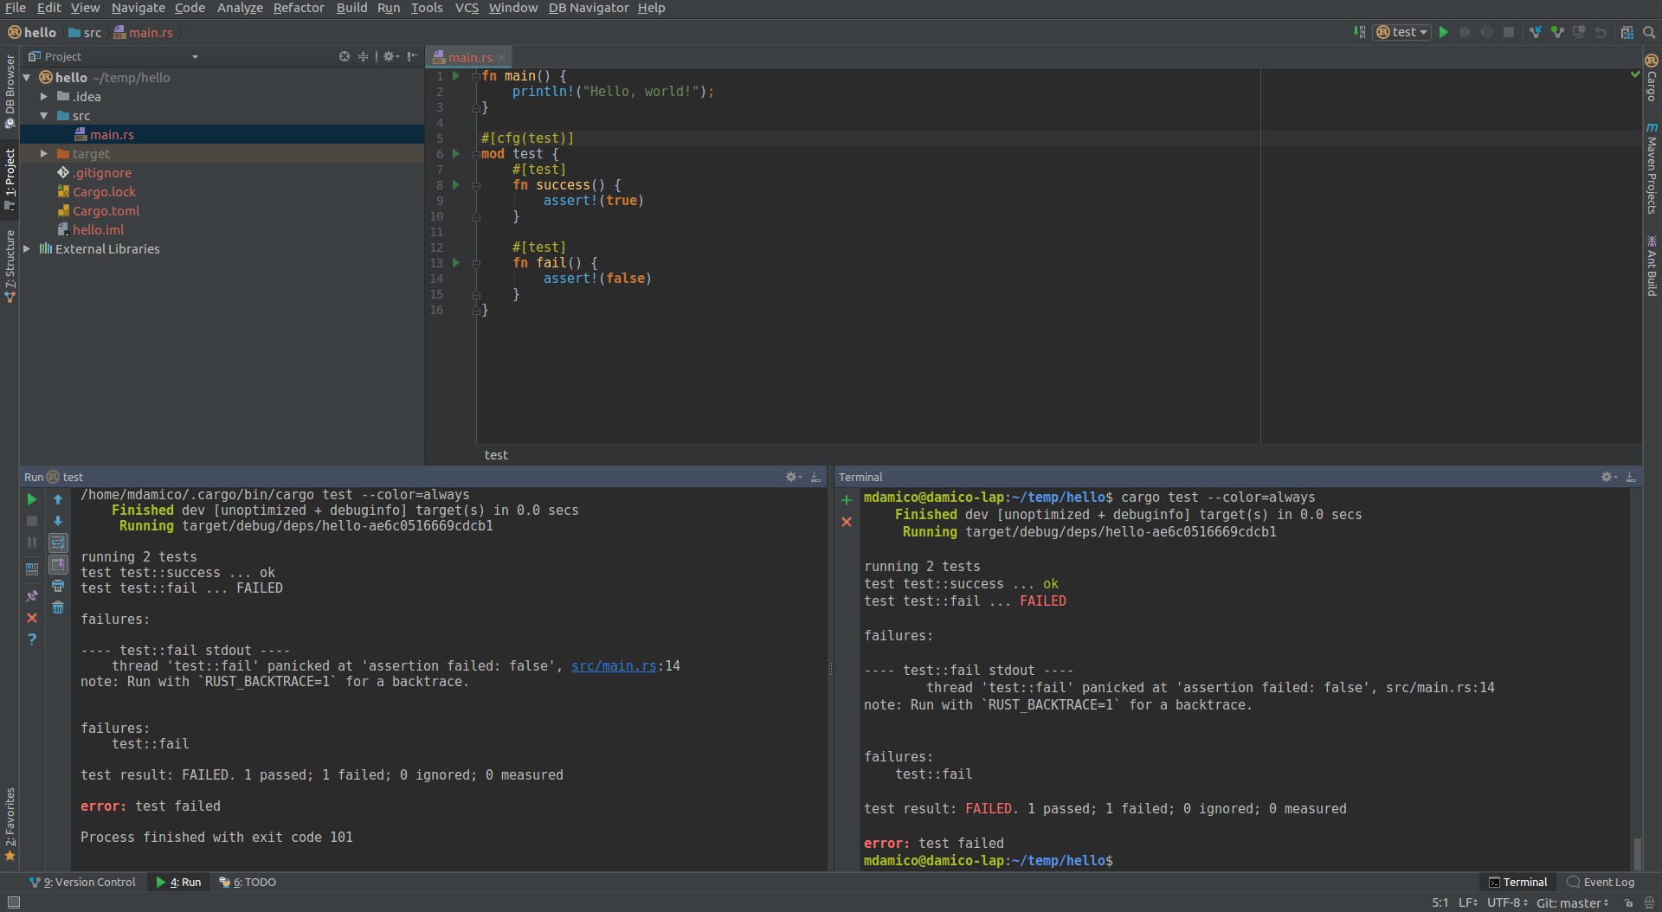The height and width of the screenshot is (912, 1662).
Task: Follow the src/main.rs link in Run output
Action: (614, 666)
